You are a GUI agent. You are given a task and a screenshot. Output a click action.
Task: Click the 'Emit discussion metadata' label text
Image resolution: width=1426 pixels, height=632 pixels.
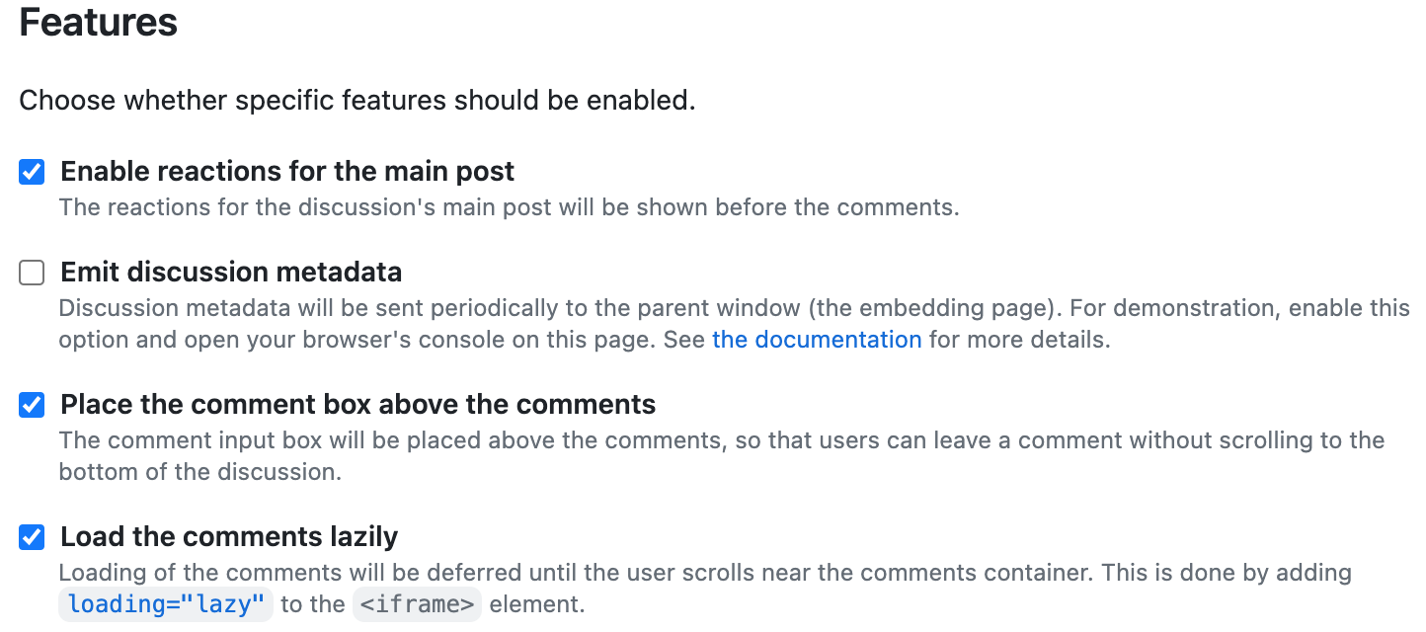231,272
